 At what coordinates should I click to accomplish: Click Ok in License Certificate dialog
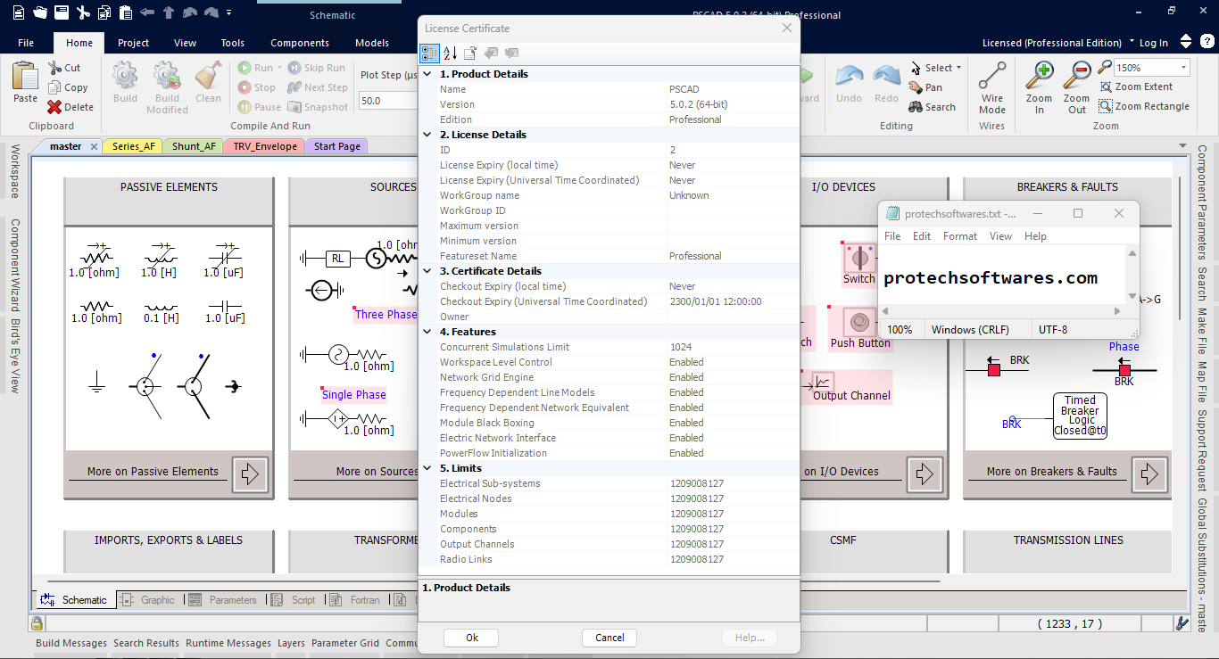(x=472, y=638)
